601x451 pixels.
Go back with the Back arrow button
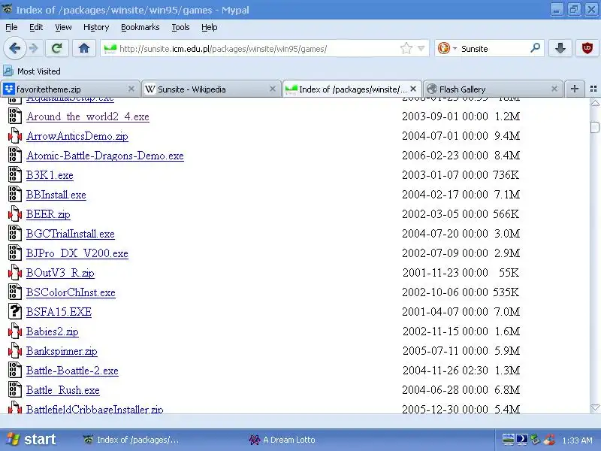coord(15,48)
